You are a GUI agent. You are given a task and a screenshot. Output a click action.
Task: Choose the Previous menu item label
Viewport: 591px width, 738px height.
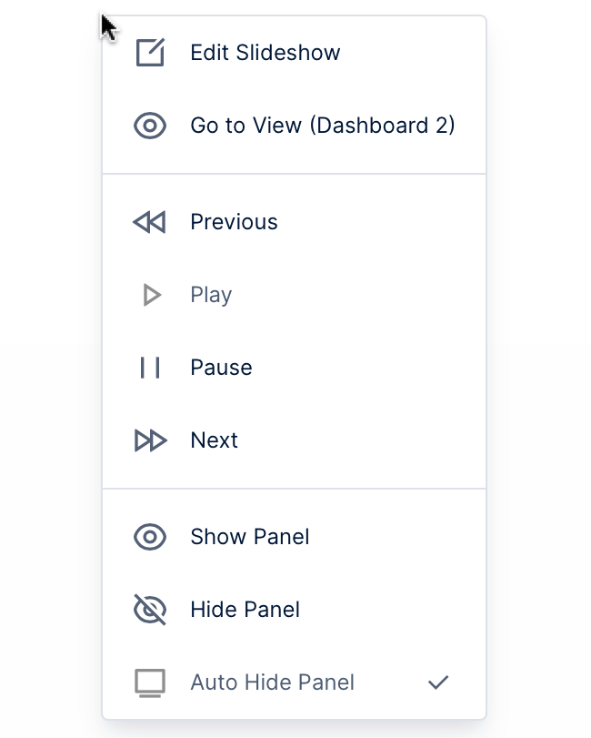click(x=234, y=222)
